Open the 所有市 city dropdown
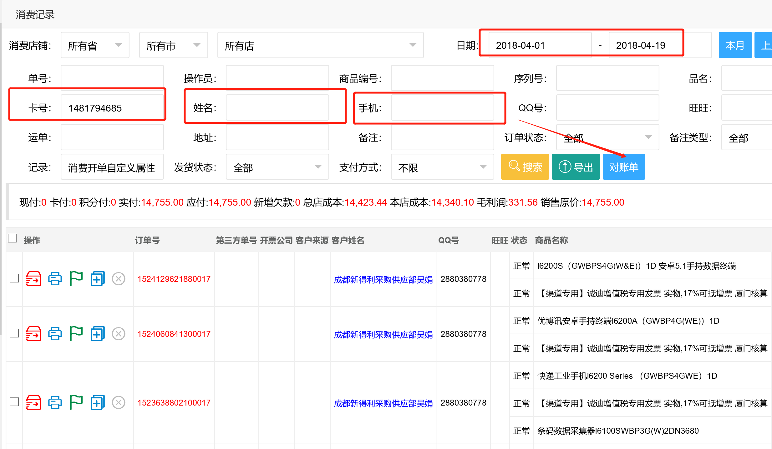Screen dimensions: 772x449 (174, 45)
